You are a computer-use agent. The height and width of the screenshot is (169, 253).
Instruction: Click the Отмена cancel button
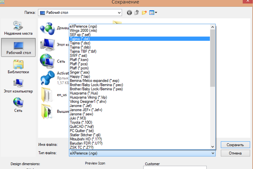click(235, 153)
